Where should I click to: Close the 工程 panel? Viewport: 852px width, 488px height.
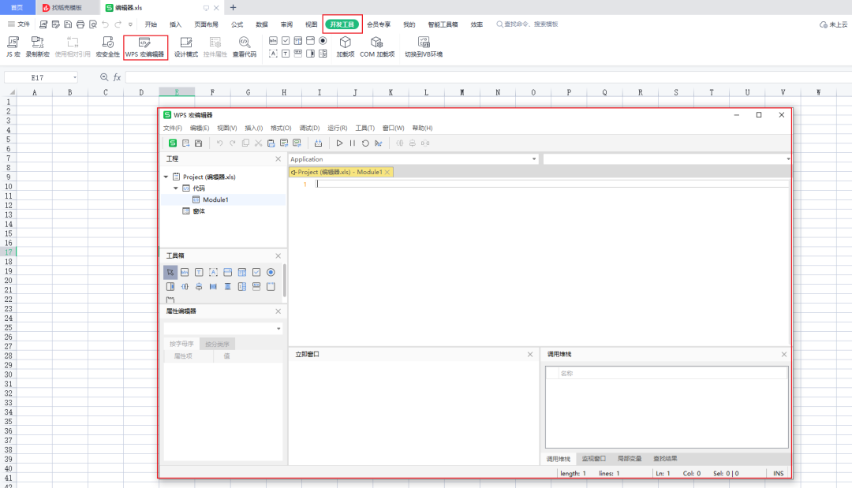278,158
